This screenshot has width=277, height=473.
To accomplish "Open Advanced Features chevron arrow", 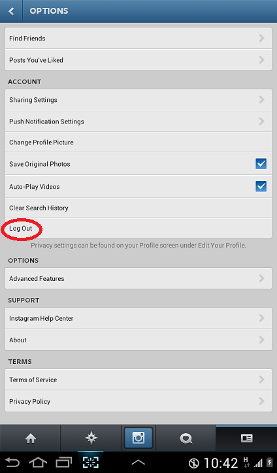I will pyautogui.click(x=262, y=278).
